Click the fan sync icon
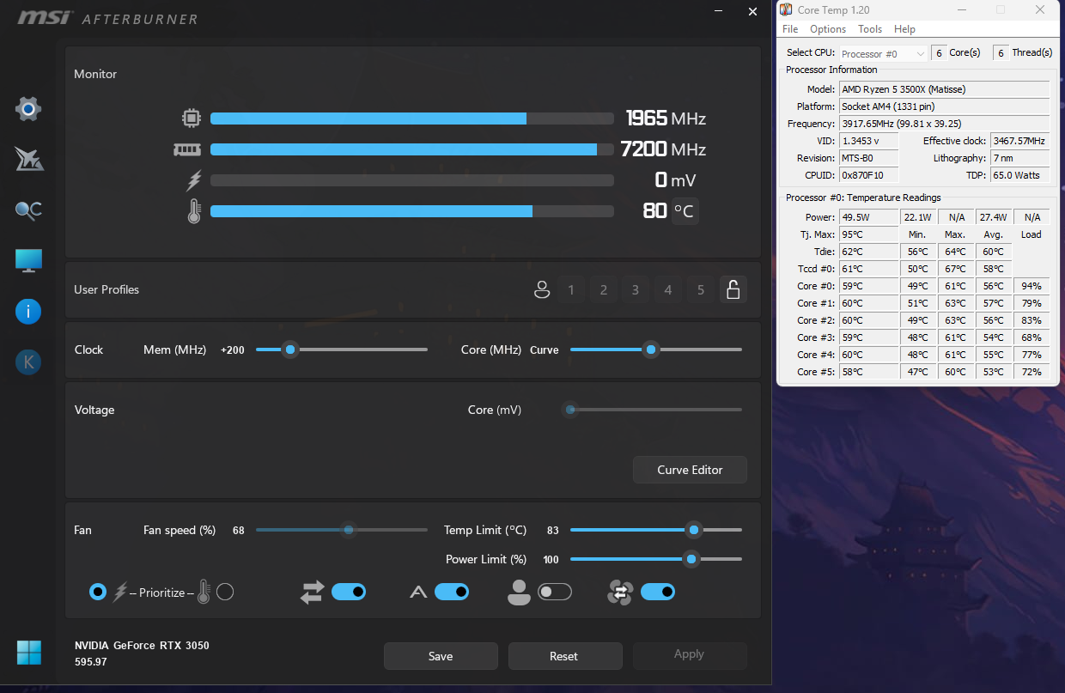This screenshot has width=1065, height=693. click(x=620, y=592)
